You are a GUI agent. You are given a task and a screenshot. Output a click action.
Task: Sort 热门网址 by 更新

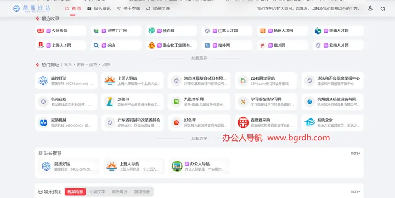click(81, 65)
